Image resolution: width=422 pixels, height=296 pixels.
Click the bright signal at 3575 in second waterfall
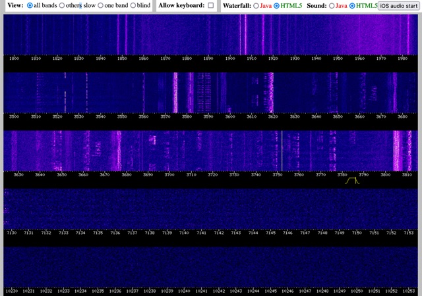coord(175,92)
